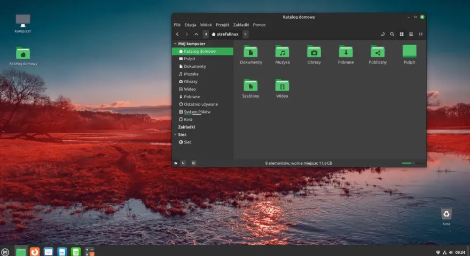Viewport: 470px width, 256px height.
Task: Select the Publiczny shared folder icon
Action: (x=378, y=52)
